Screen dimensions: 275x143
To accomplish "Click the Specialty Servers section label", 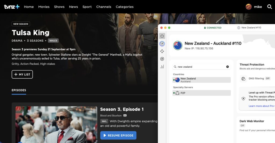I will coord(183,87).
